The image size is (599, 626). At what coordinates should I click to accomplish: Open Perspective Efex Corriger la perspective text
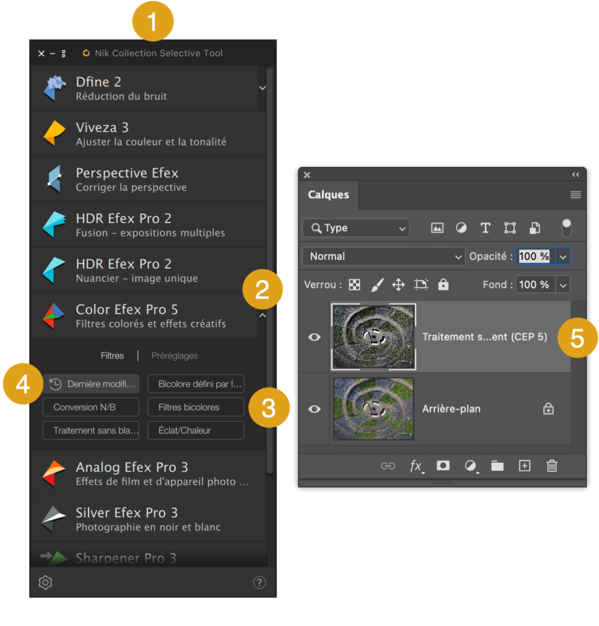point(131,188)
